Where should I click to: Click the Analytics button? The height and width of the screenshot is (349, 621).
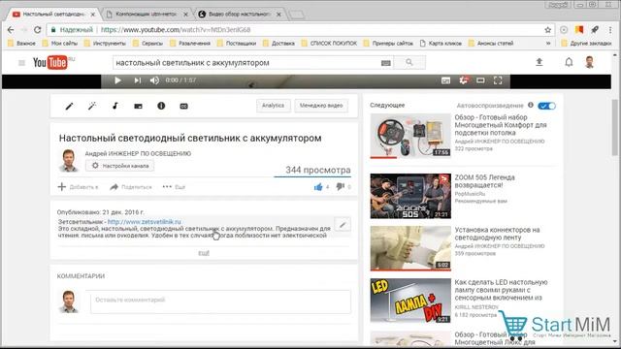tap(274, 106)
